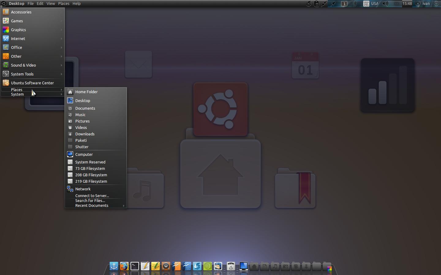Expand the Office submenu
Viewport: 441px width, 275px height.
[x=32, y=47]
